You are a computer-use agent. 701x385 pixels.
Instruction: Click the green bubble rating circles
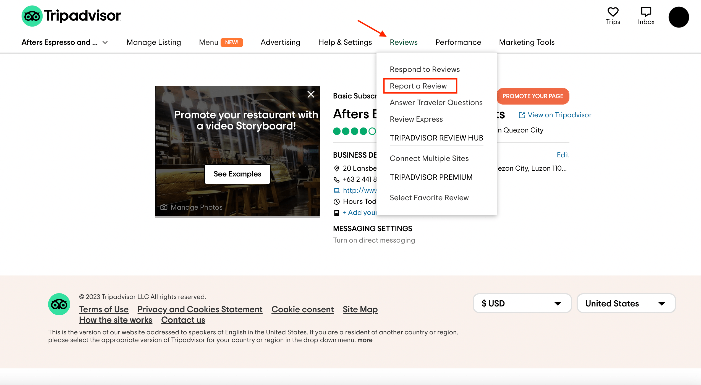click(x=355, y=131)
